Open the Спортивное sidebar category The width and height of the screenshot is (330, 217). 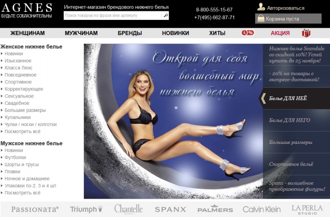18,82
